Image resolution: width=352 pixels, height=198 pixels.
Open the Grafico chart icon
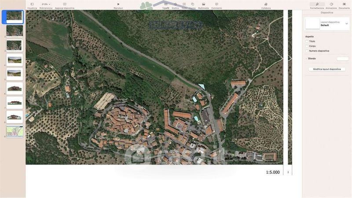click(x=175, y=4)
